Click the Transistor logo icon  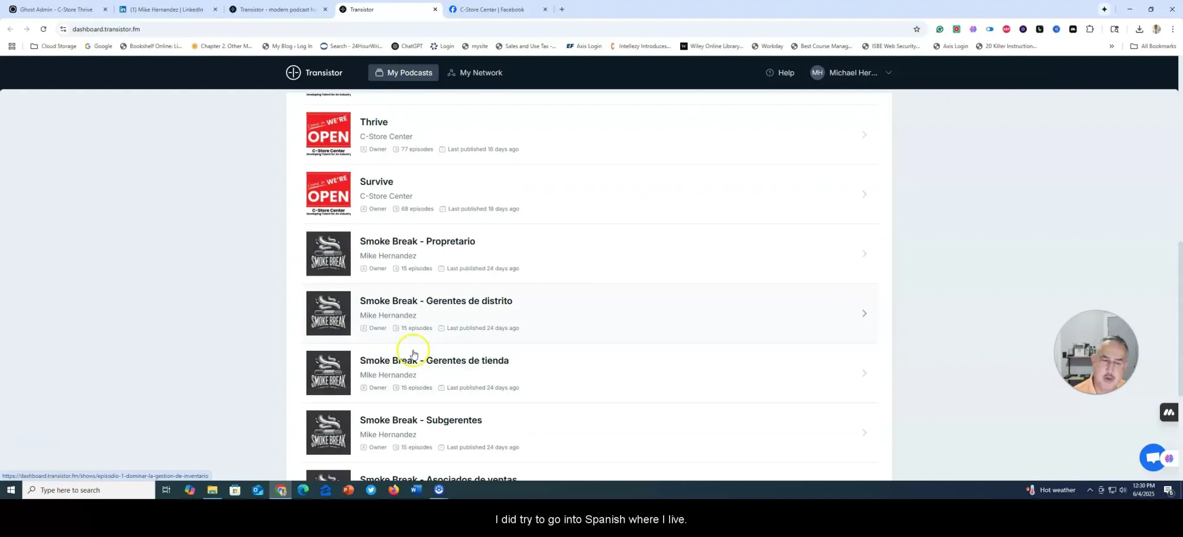click(x=293, y=73)
